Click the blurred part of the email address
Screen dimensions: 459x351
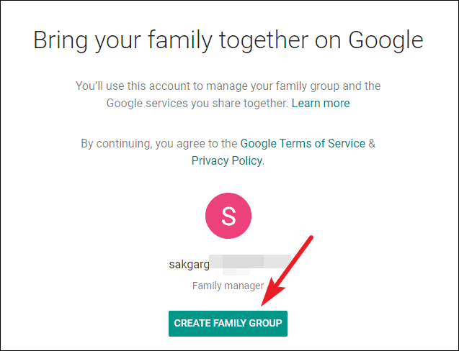tap(250, 264)
